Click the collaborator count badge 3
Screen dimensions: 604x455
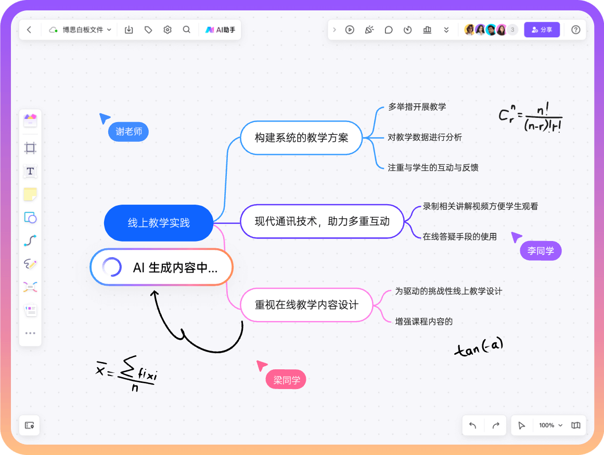[512, 30]
